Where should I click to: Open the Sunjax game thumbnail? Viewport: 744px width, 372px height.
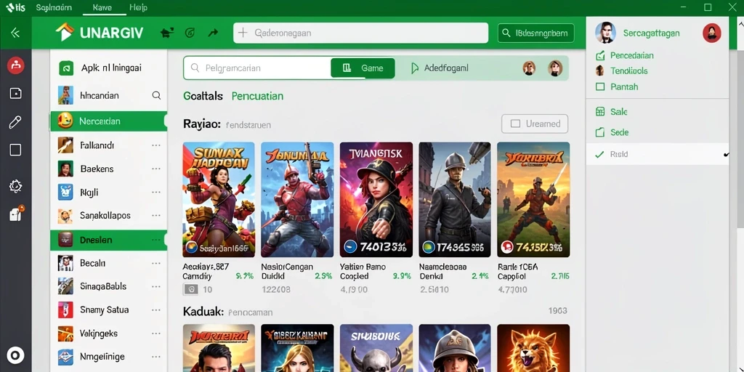pyautogui.click(x=218, y=200)
